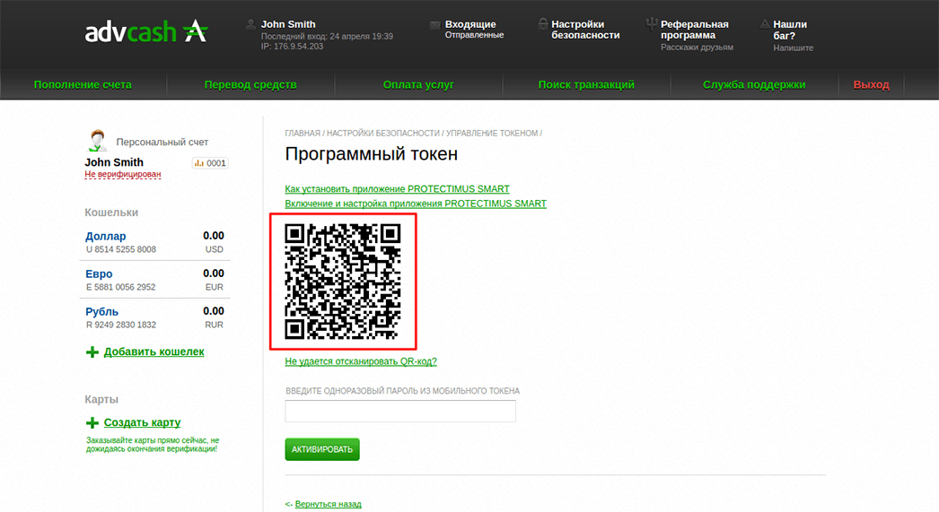
Task: Open Пополнение счета menu
Action: coord(83,85)
